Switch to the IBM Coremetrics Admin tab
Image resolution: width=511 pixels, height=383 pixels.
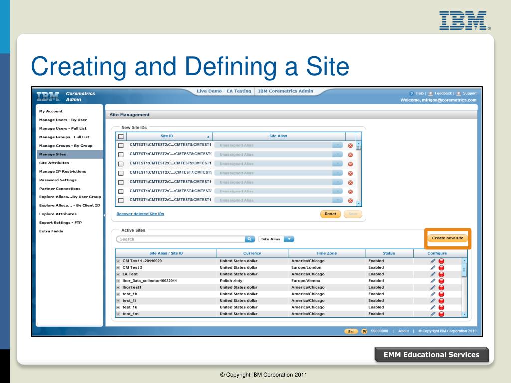pyautogui.click(x=285, y=91)
